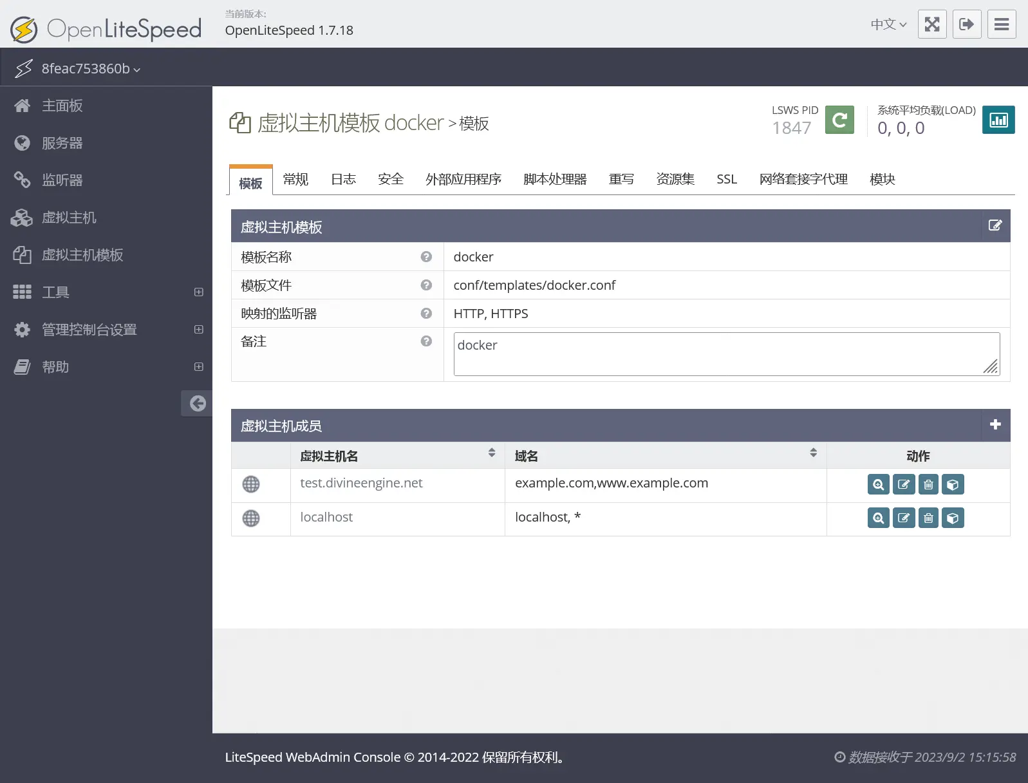
Task: Click help icon for 模板文件
Action: (426, 285)
